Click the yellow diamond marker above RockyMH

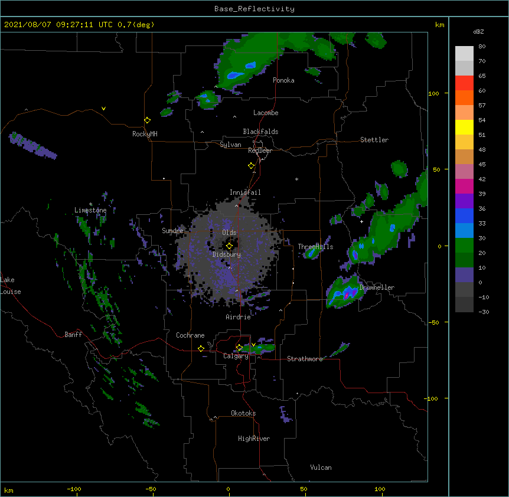tap(148, 120)
